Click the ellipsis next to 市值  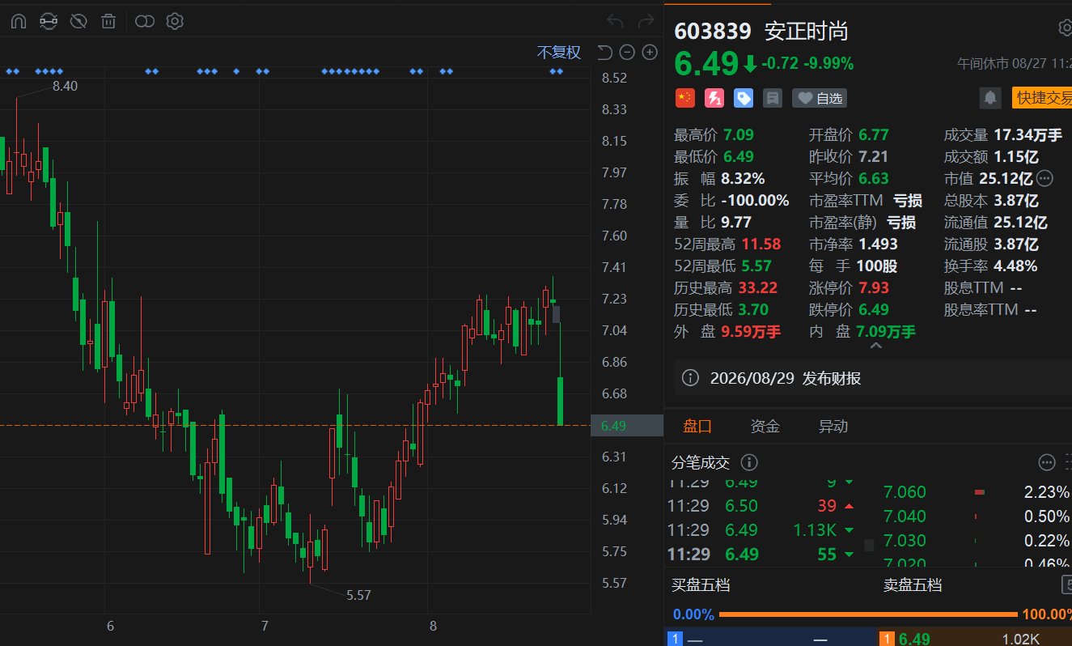click(1044, 178)
